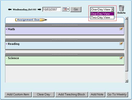Image resolution: width=132 pixels, height=100 pixels.
Task: Collapse the Science block with minus sign
Action: [6, 58]
